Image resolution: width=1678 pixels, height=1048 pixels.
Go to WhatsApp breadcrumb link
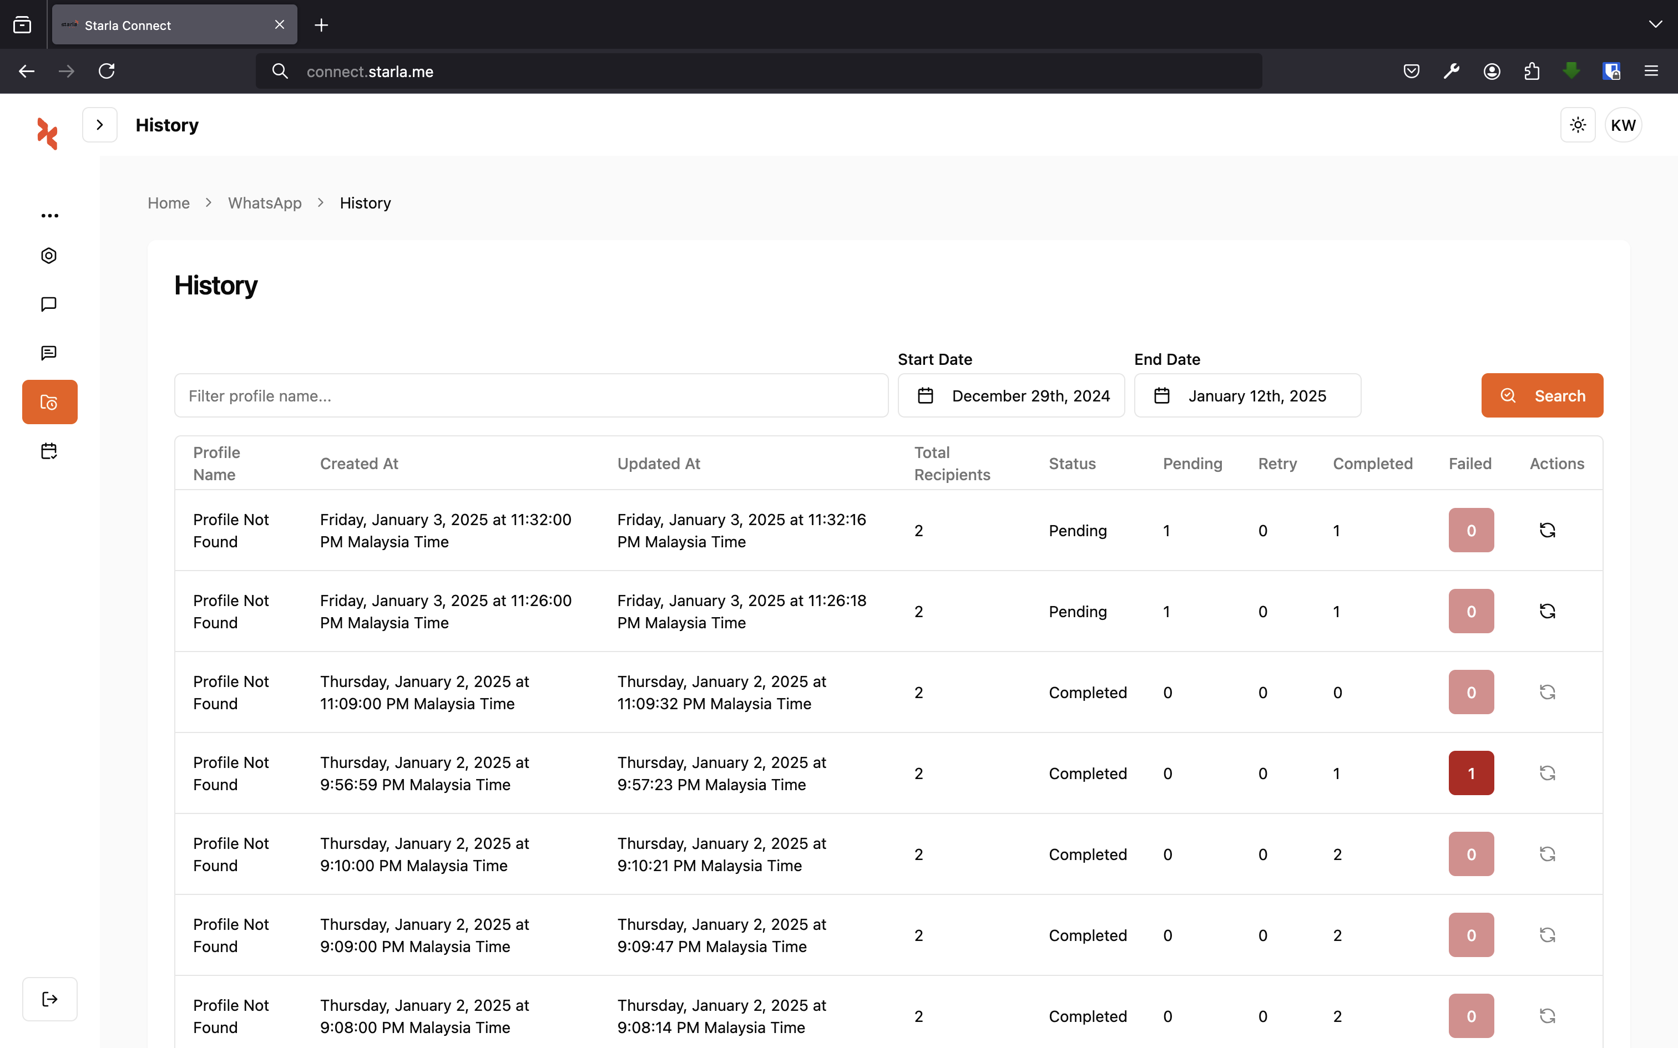point(265,203)
